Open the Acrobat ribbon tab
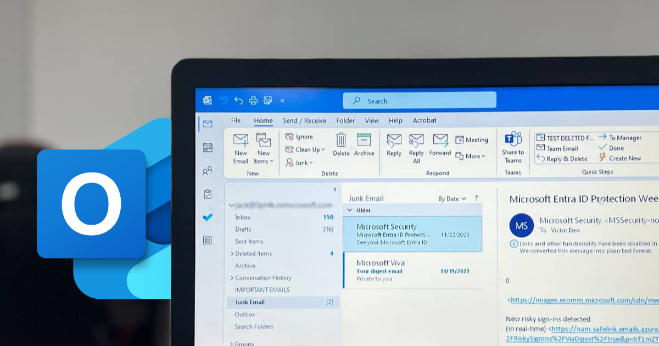This screenshot has height=346, width=659. coord(425,120)
